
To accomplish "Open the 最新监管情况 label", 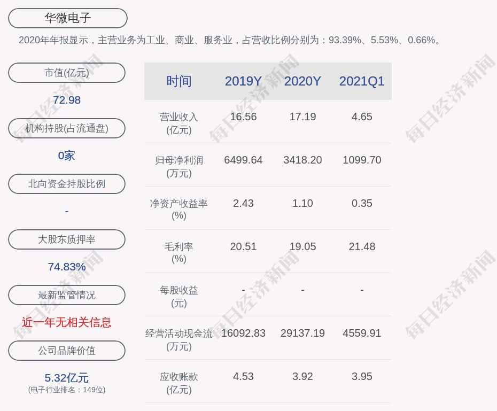I will [x=67, y=295].
